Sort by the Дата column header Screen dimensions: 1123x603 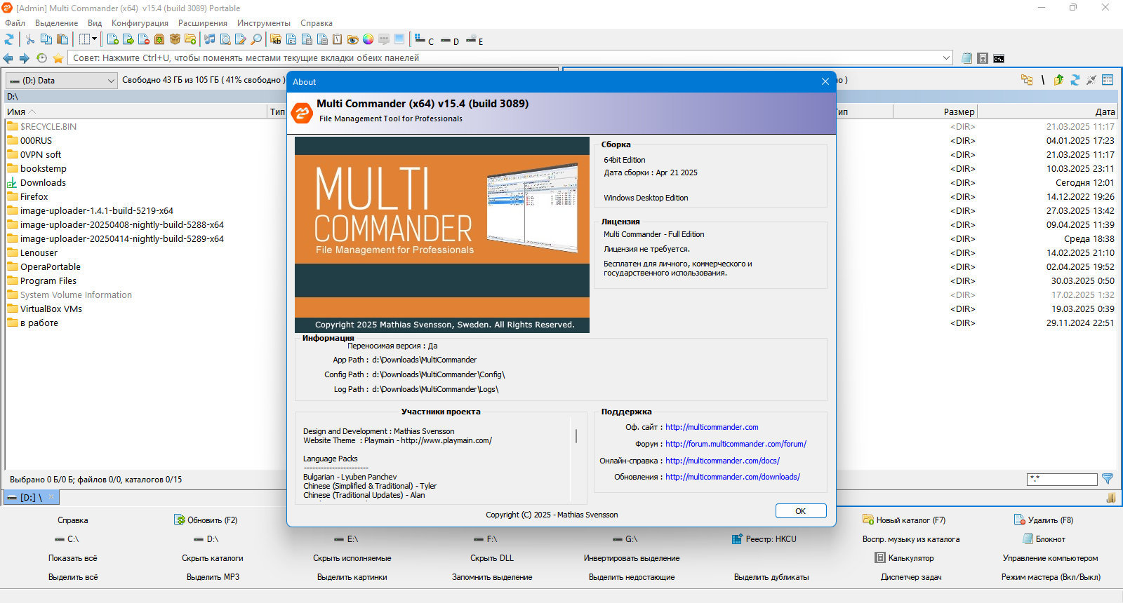point(1046,111)
